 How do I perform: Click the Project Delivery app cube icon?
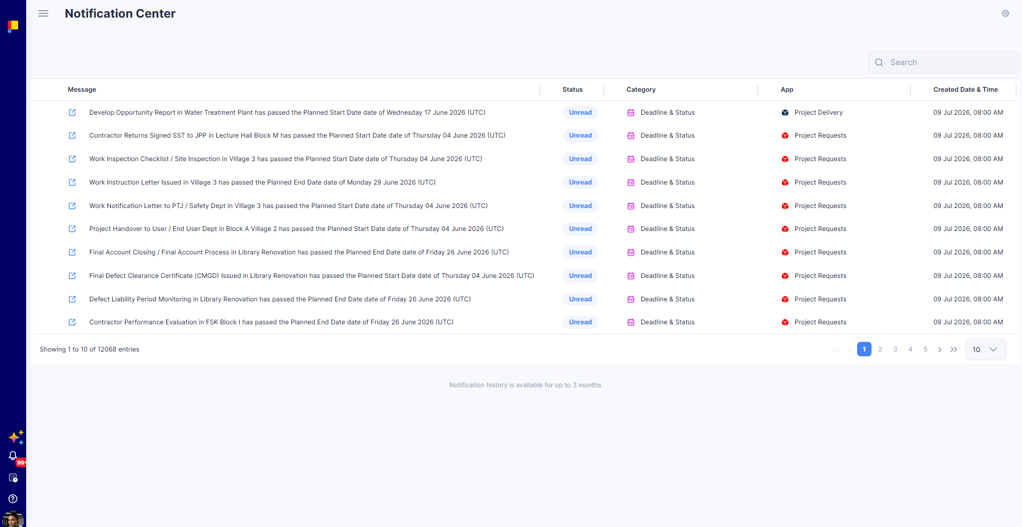click(x=785, y=113)
